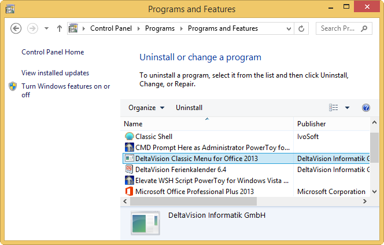Image resolution: width=384 pixels, height=245 pixels.
Task: Click the details pane program thumbnail
Action: (146, 223)
